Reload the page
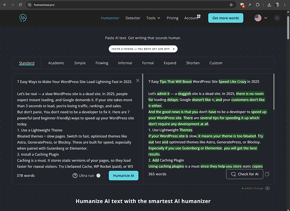 pyautogui.click(x=20, y=5)
